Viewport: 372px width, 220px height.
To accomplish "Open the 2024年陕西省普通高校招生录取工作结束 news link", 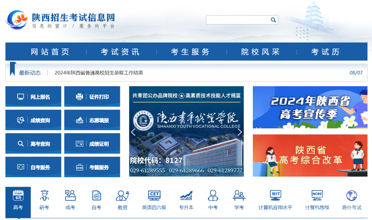I will 99,73.
